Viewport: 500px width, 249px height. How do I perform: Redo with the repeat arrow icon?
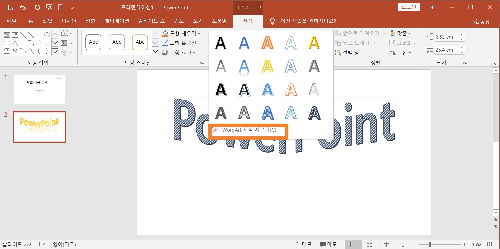[37, 7]
